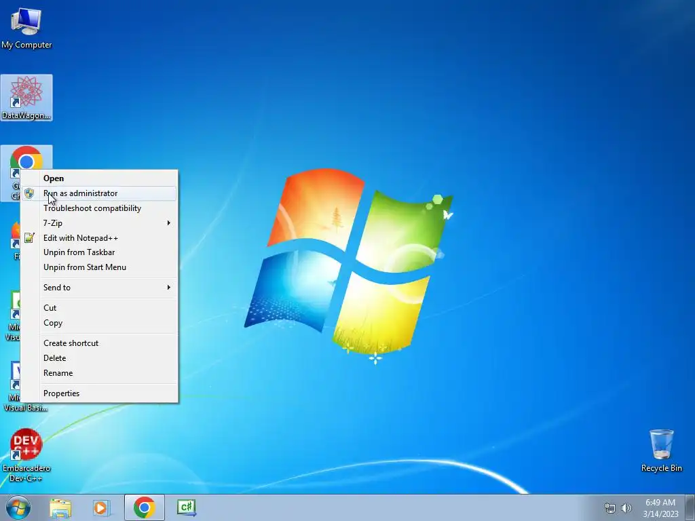
Task: Choose Rename from the context menu
Action: 99,373
